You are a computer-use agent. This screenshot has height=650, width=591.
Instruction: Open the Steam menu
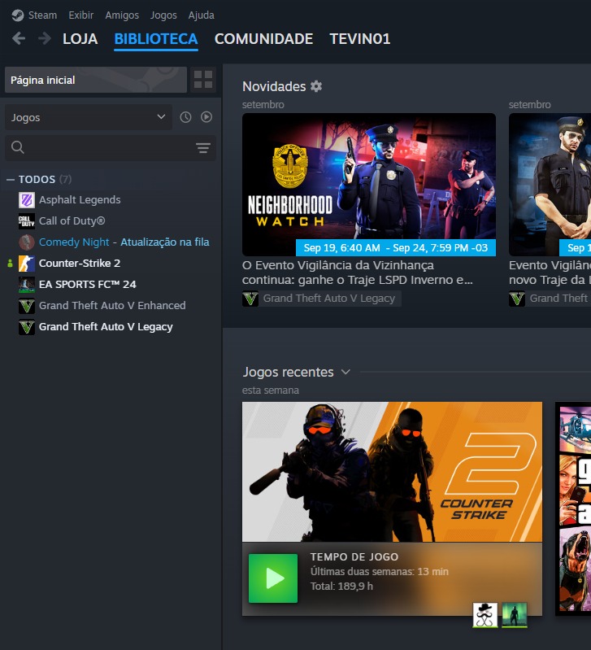[x=42, y=15]
